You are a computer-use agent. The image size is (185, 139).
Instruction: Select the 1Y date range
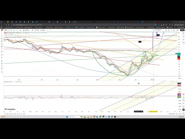[17, 114]
